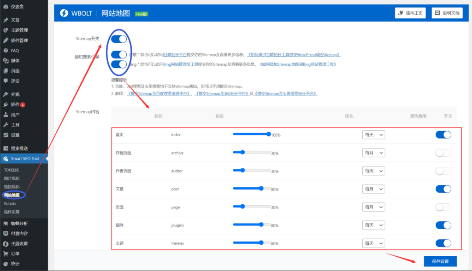Click the 仪表盘 dashboard icon in sidebar
This screenshot has height=271, width=472.
tap(6, 7)
